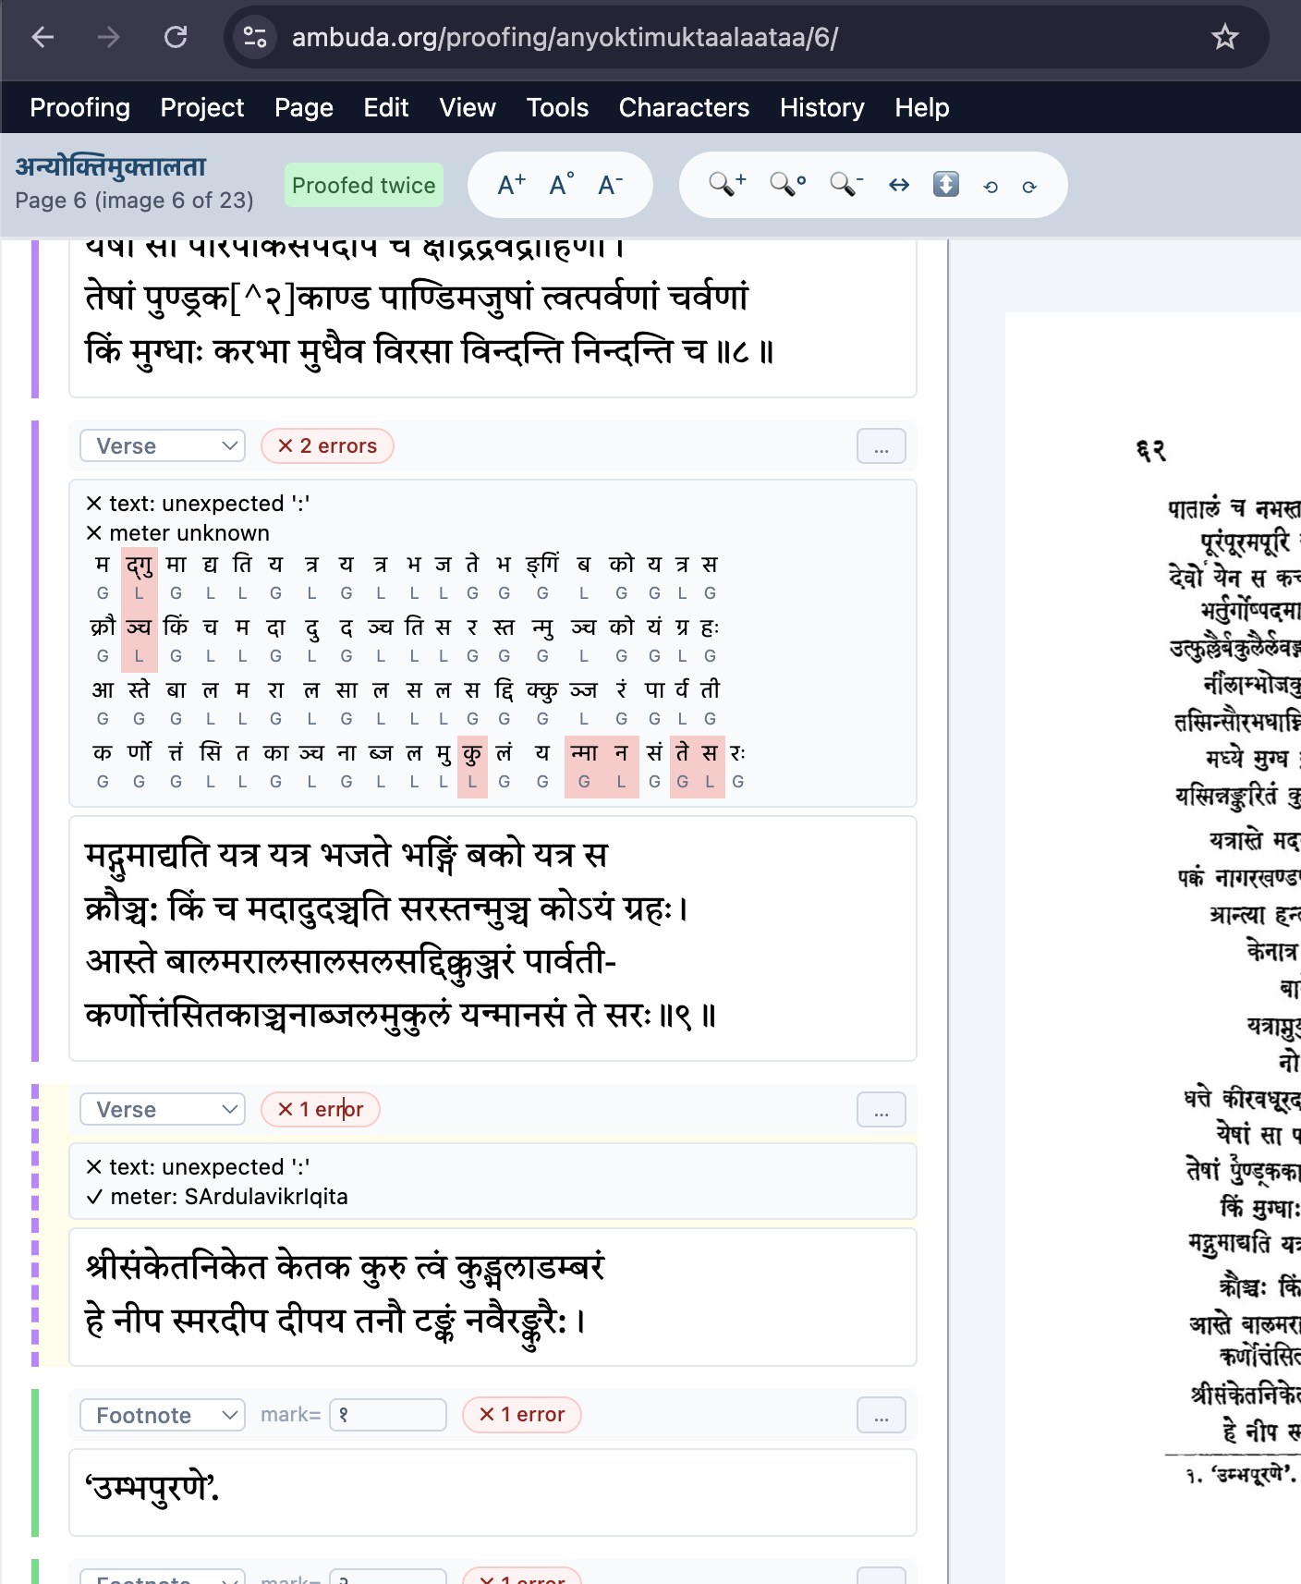The image size is (1301, 1584).
Task: Toggle the '2 errors' badge
Action: 327,445
